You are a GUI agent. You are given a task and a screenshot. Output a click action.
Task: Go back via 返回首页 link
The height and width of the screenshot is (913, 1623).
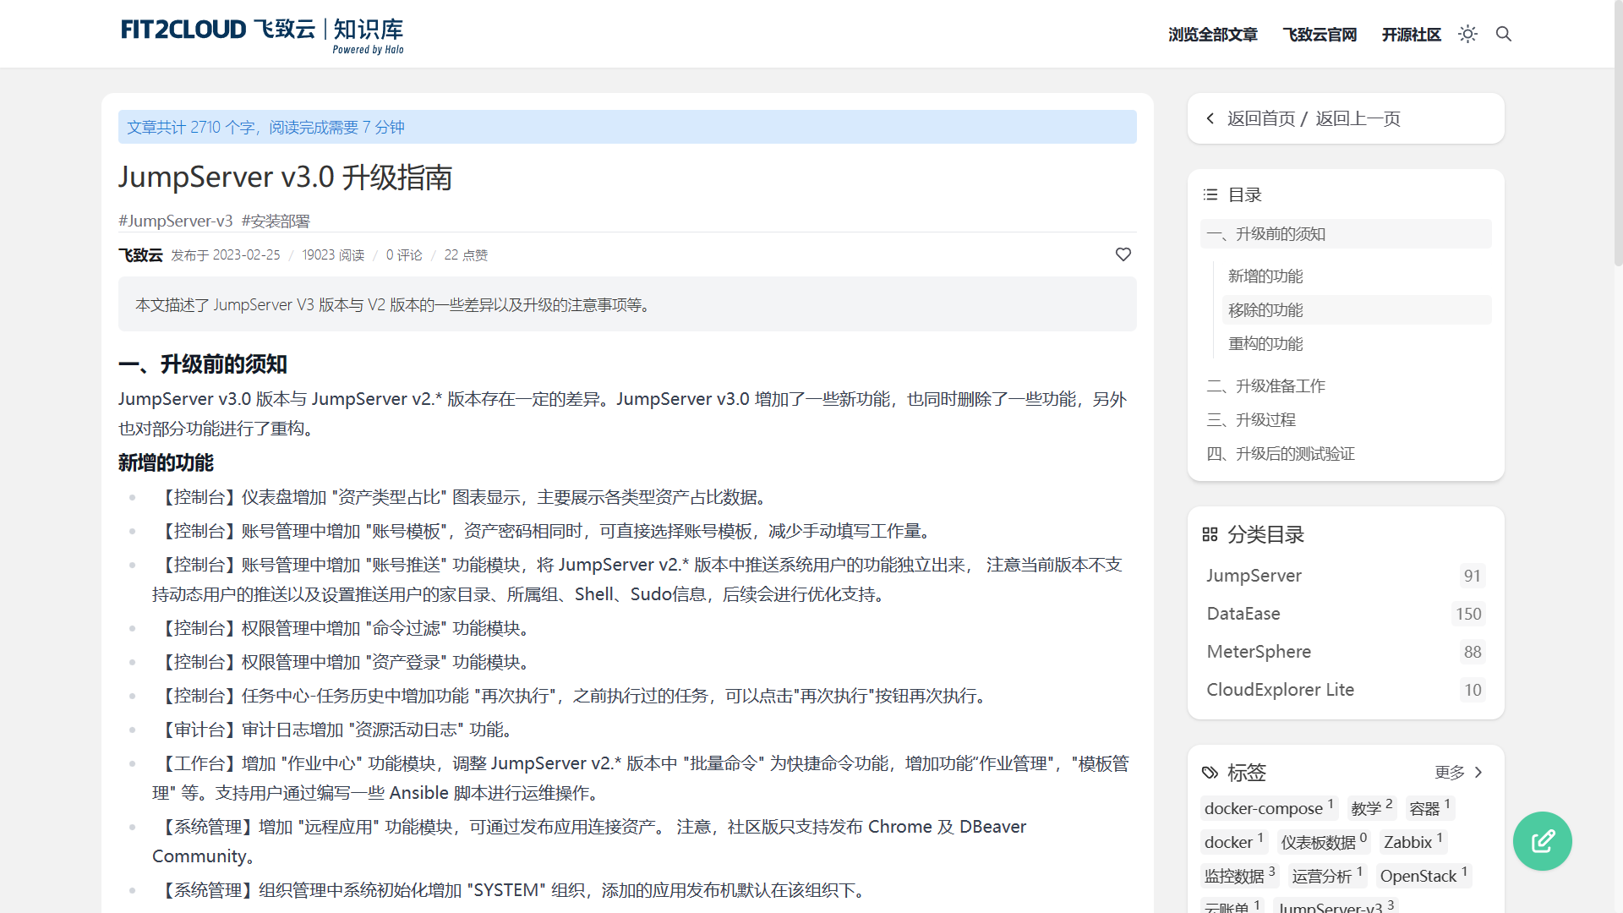pos(1261,118)
